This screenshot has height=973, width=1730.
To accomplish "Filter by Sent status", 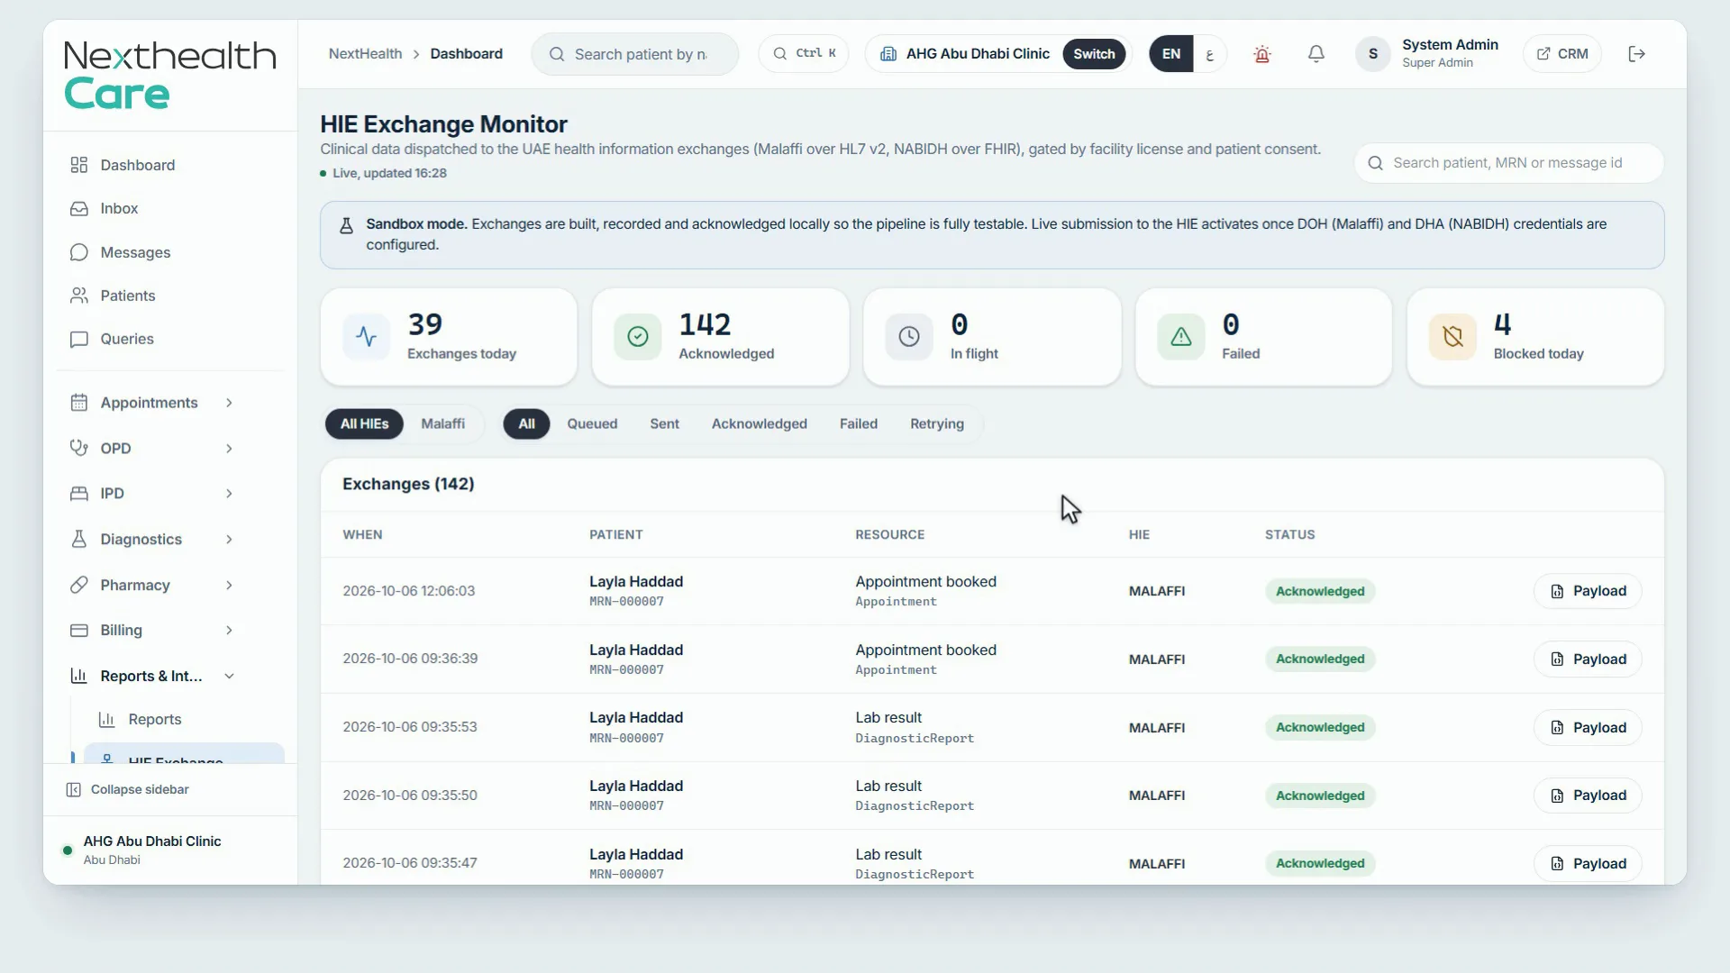I will tap(665, 423).
